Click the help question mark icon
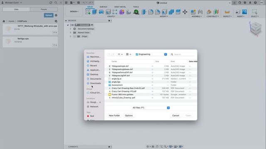 (255, 3)
